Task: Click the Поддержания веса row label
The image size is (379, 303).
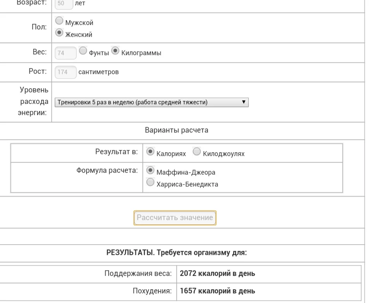Action: [x=138, y=274]
